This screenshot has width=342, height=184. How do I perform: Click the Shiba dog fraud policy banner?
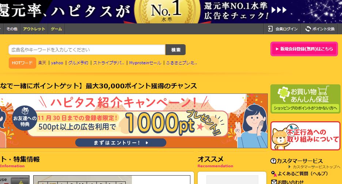pyautogui.click(x=305, y=136)
